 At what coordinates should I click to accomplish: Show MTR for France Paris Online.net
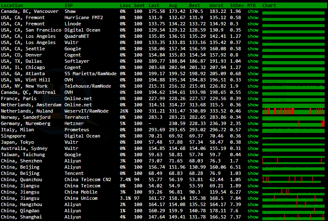[253, 98]
